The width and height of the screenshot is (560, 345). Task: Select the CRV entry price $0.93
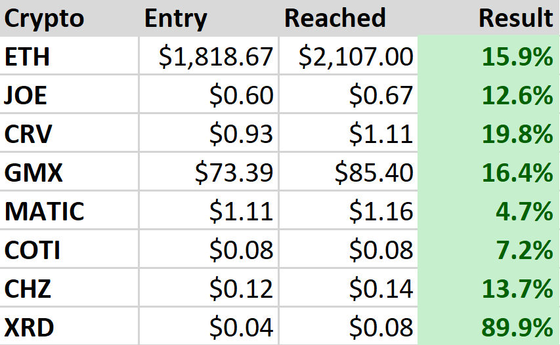pos(241,134)
